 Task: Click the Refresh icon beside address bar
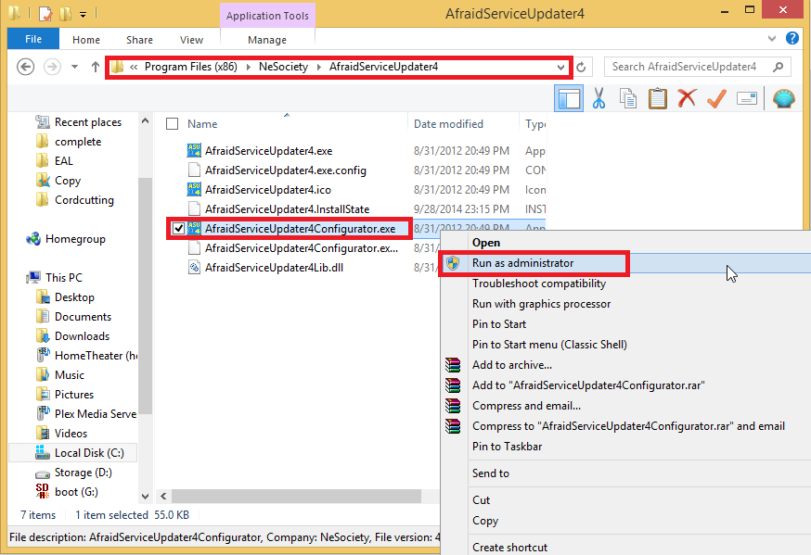(582, 67)
